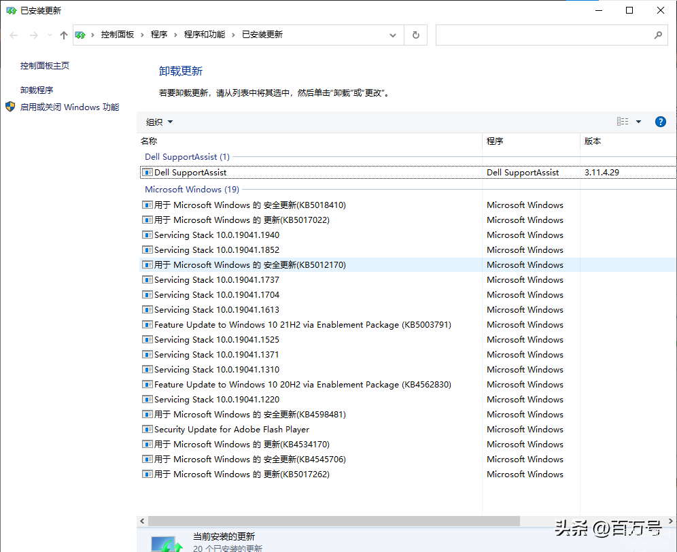Change view using the view icon
The image size is (677, 552).
pos(623,122)
